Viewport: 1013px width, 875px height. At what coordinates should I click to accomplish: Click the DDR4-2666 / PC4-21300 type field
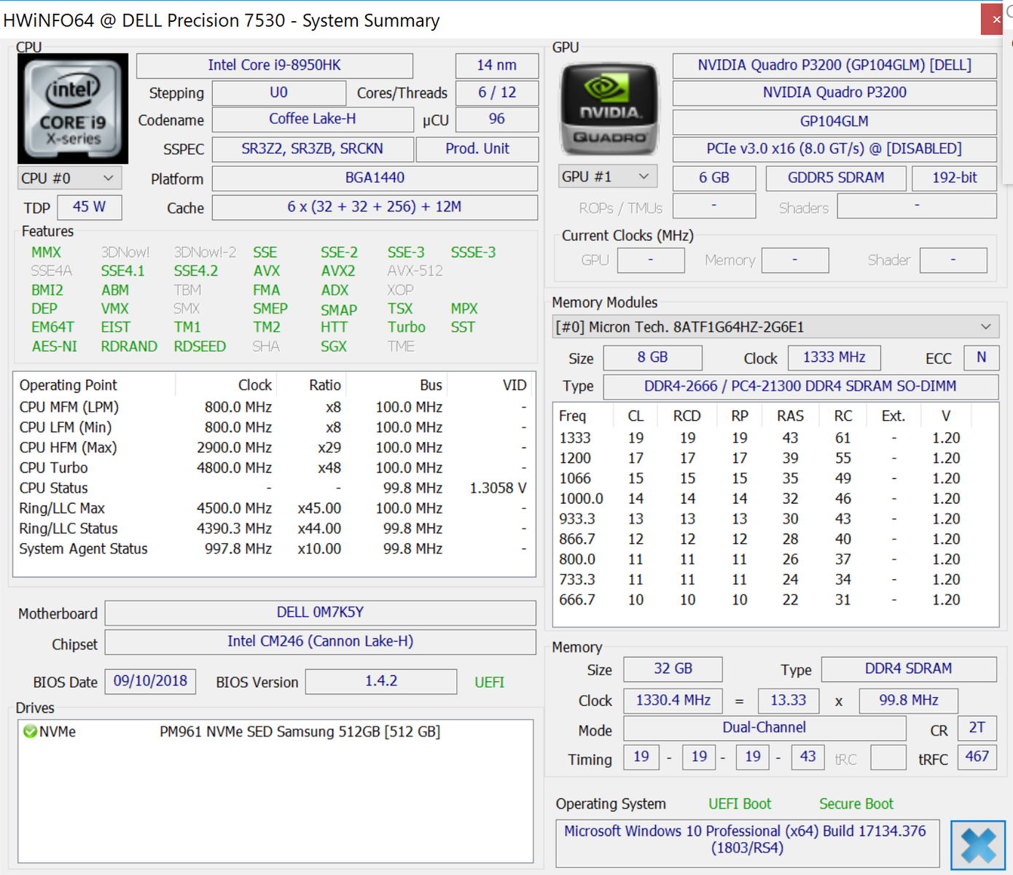[x=800, y=386]
